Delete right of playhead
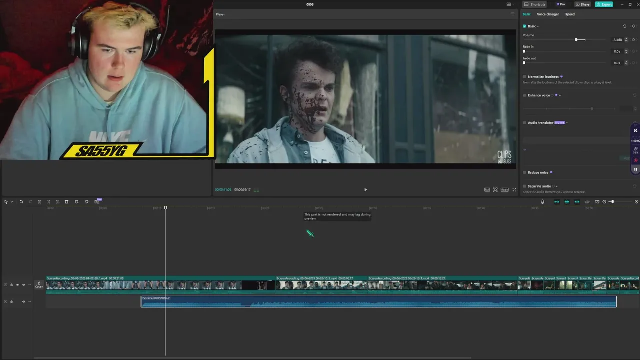The width and height of the screenshot is (640, 360). point(57,202)
